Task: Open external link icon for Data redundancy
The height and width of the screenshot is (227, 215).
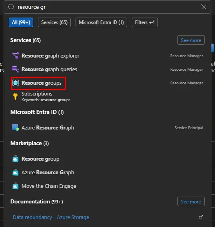Action: 201,217
